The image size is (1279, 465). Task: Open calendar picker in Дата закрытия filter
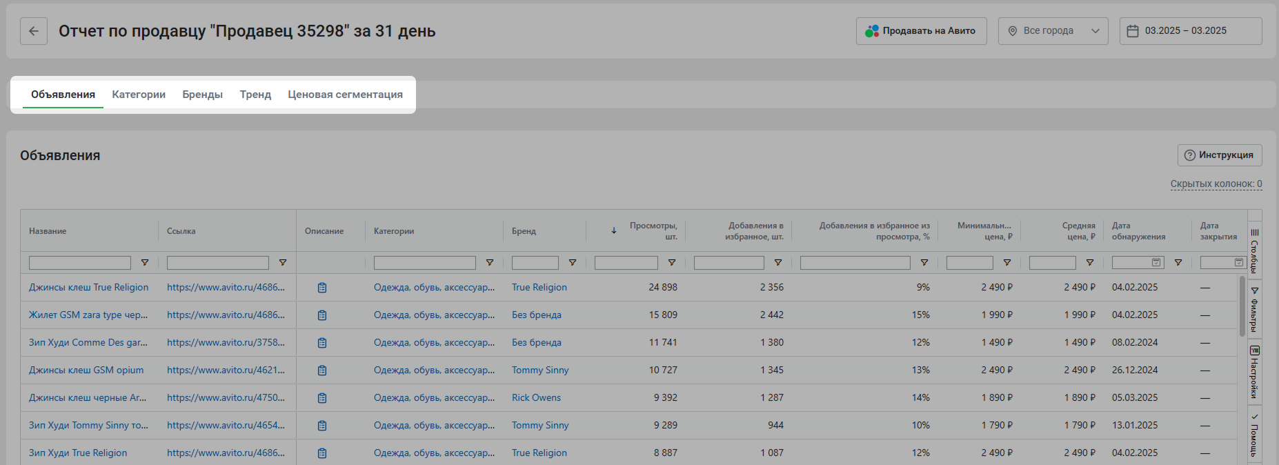(1238, 263)
